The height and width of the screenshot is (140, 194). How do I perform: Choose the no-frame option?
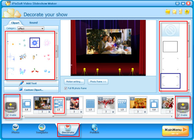(170, 30)
